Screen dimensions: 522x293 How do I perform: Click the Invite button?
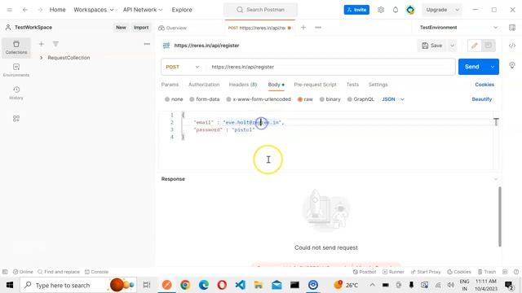(x=356, y=10)
